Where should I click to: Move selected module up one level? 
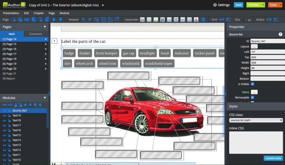[25, 105]
